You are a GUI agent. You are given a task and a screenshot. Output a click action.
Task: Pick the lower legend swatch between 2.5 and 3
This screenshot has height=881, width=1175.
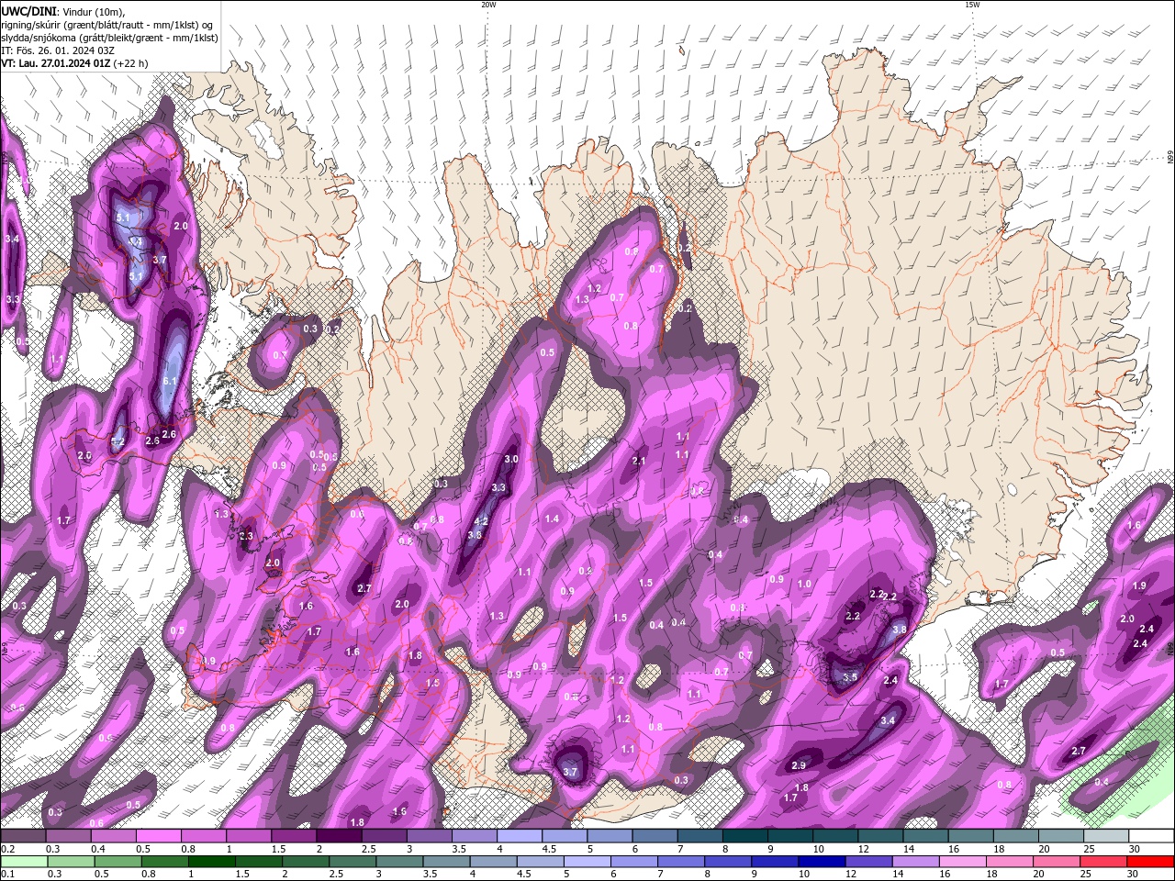pyautogui.click(x=352, y=862)
